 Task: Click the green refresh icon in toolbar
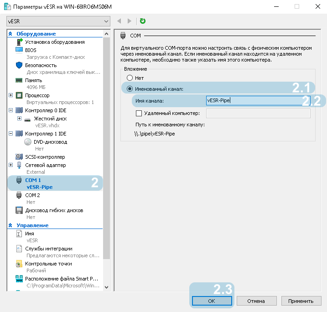coord(143,21)
